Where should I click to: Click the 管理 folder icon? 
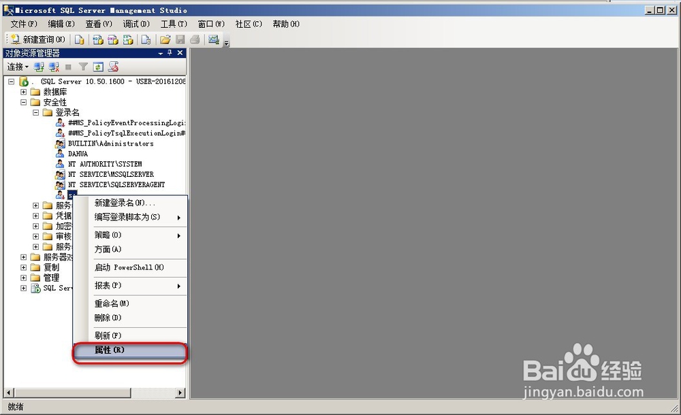[x=35, y=278]
